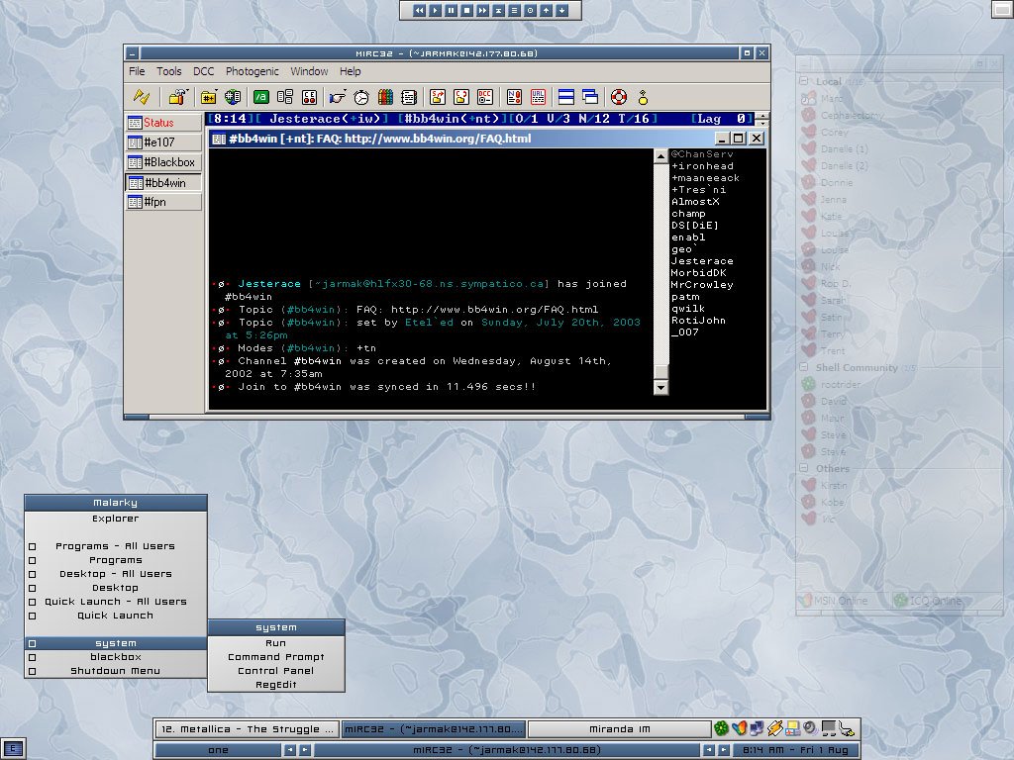Collapse the Others group in contact list
This screenshot has height=760, width=1014.
pos(804,468)
